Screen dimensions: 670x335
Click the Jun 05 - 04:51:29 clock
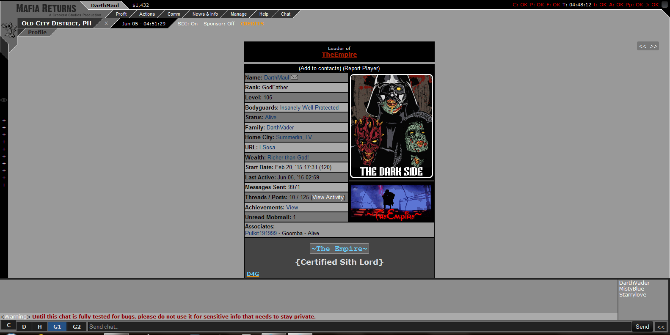[x=143, y=24]
